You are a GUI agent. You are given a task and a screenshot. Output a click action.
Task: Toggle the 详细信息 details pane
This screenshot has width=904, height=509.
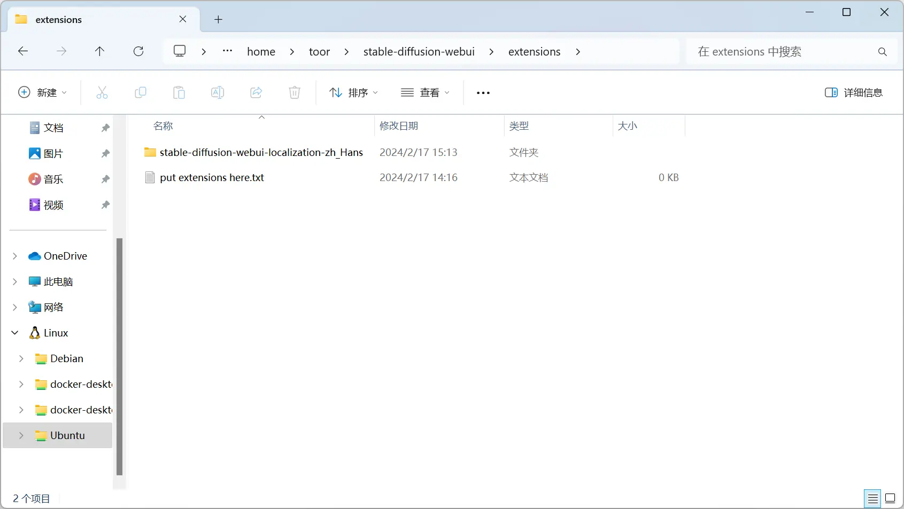854,92
